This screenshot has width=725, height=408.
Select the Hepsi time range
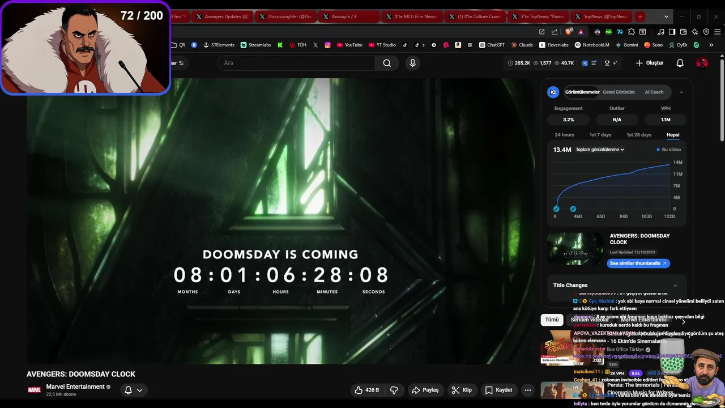pos(673,135)
